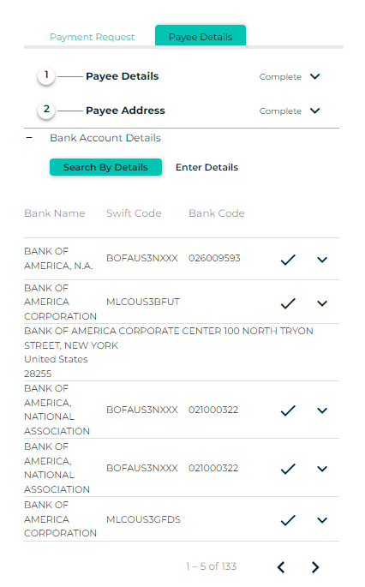Choose MLCOUS3BFUT bank via its checkmark
The height and width of the screenshot is (587, 365).
[288, 303]
